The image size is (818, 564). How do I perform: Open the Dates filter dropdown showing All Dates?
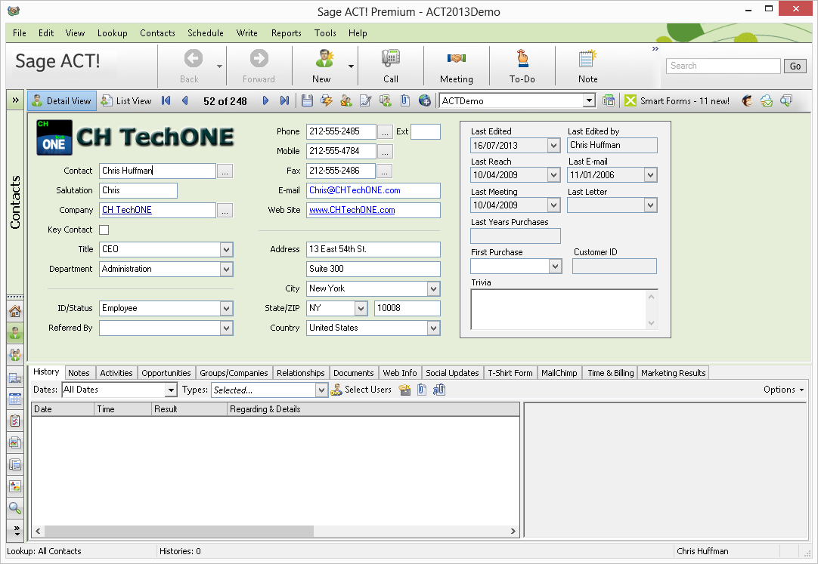(171, 390)
